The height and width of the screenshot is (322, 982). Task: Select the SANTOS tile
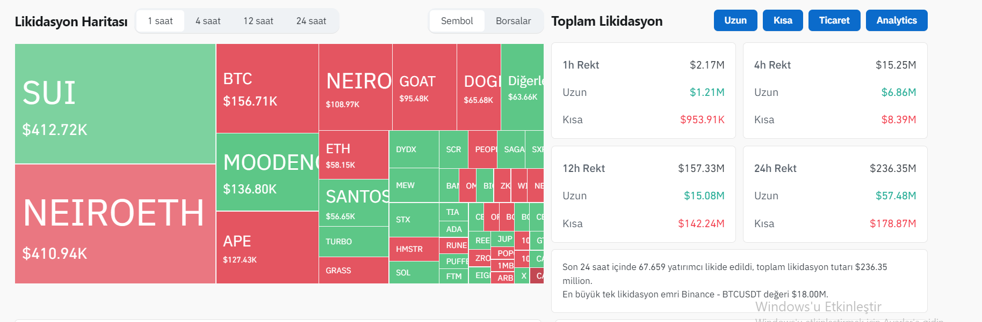tap(353, 203)
